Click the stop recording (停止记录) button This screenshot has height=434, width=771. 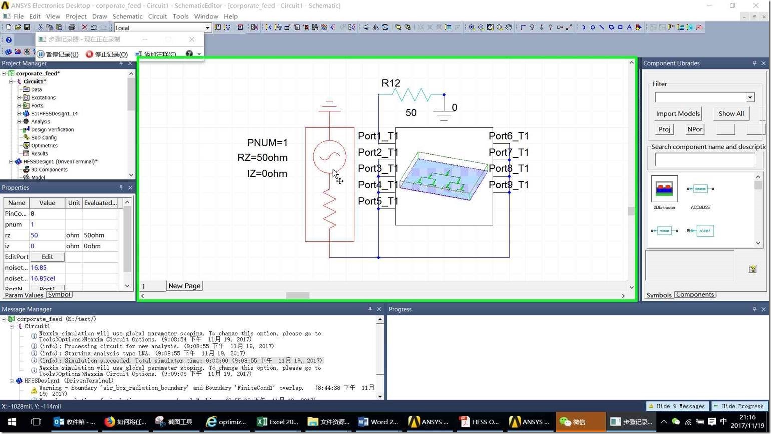106,54
